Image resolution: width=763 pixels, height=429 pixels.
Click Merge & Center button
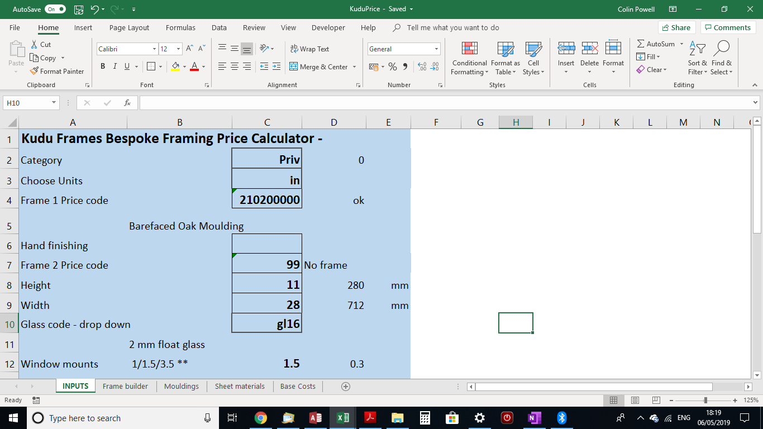(318, 66)
